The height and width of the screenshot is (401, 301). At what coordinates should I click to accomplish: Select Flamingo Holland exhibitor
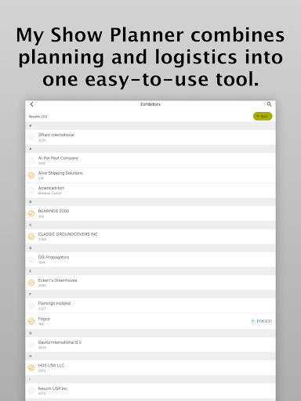pos(150,305)
